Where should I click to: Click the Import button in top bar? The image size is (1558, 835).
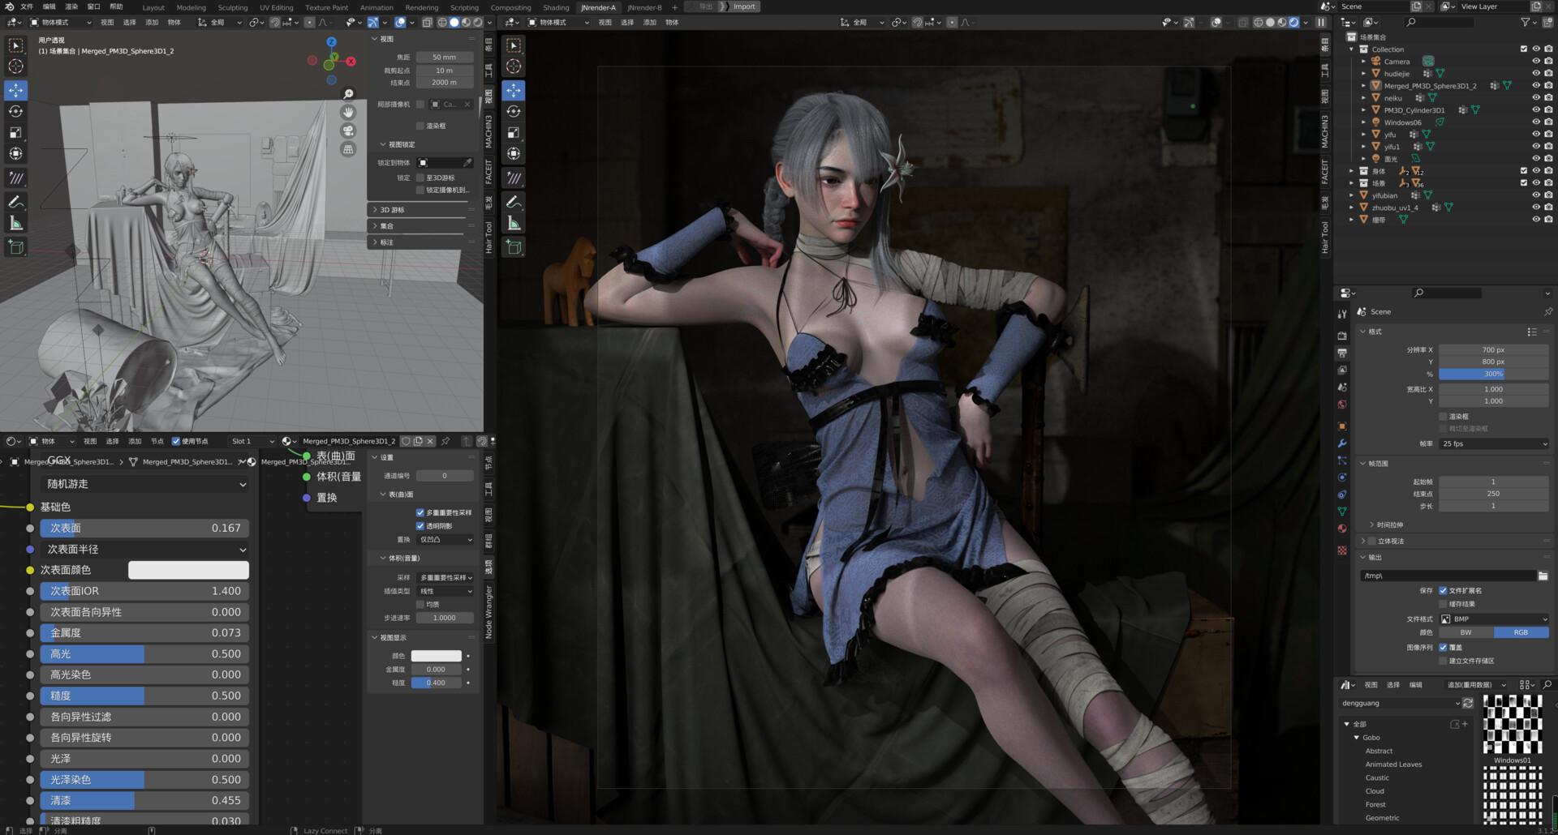(x=744, y=6)
